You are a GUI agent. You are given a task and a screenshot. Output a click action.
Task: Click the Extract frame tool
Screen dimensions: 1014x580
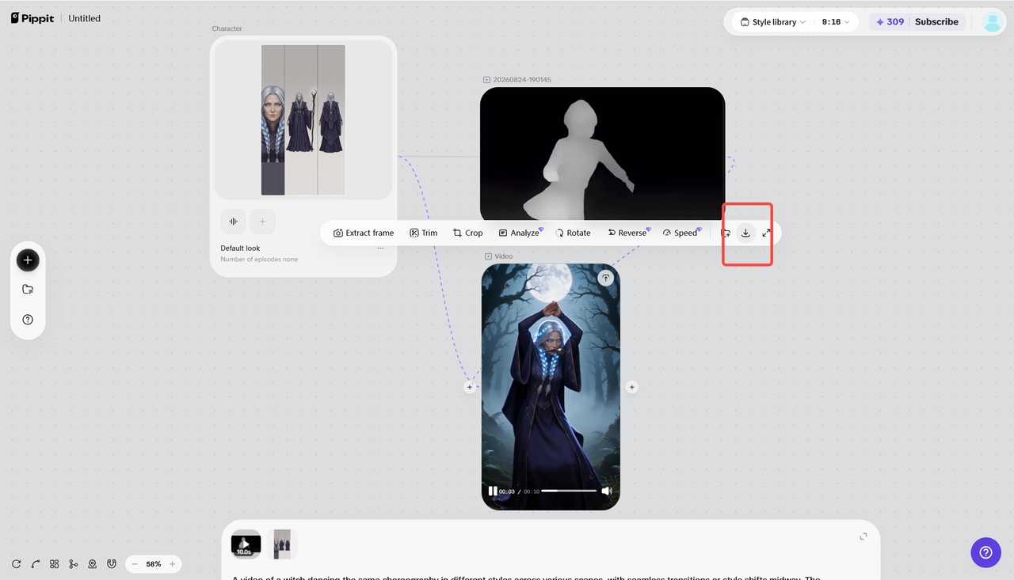(x=364, y=233)
